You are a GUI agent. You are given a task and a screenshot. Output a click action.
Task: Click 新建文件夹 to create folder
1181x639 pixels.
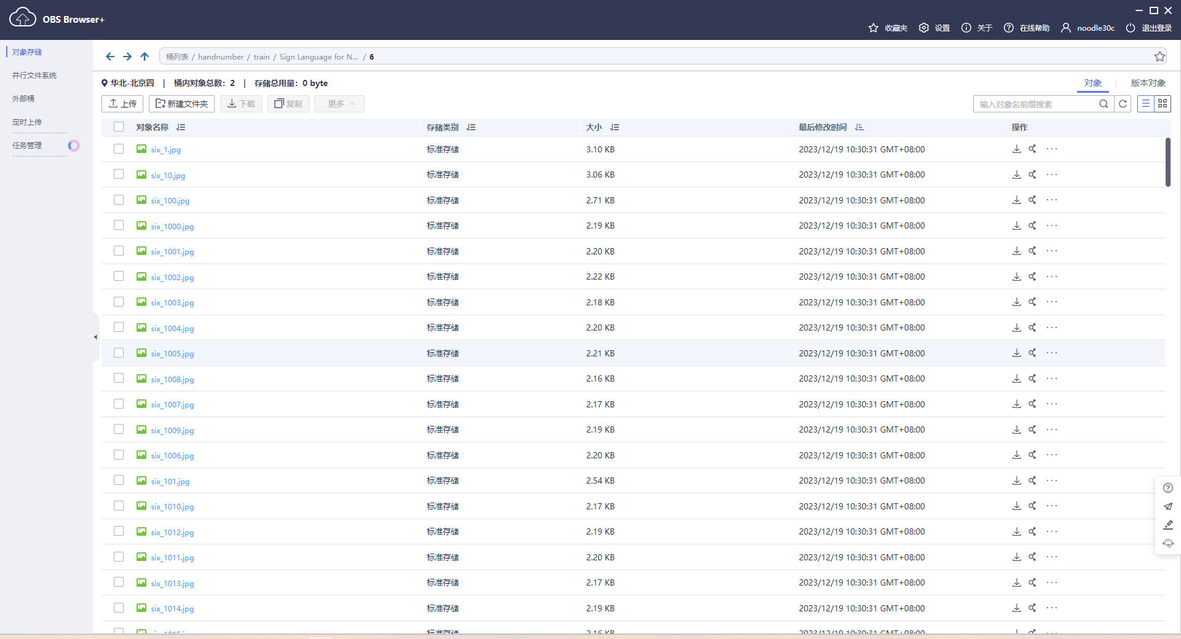(x=181, y=104)
